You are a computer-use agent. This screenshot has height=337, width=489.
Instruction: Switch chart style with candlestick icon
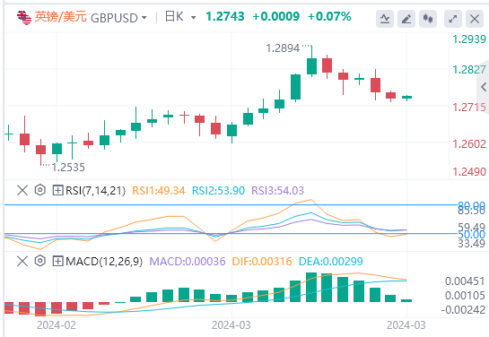click(x=428, y=19)
